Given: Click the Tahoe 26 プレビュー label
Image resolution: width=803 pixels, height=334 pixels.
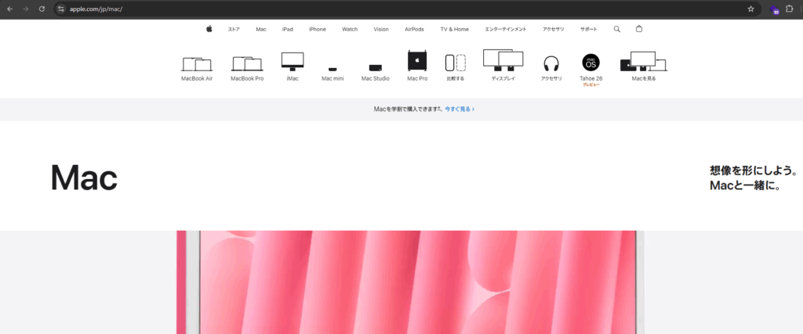Looking at the screenshot, I should 591,81.
